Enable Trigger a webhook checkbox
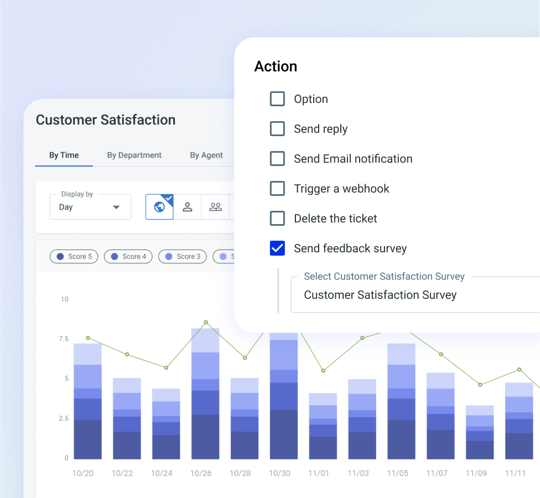 (277, 188)
